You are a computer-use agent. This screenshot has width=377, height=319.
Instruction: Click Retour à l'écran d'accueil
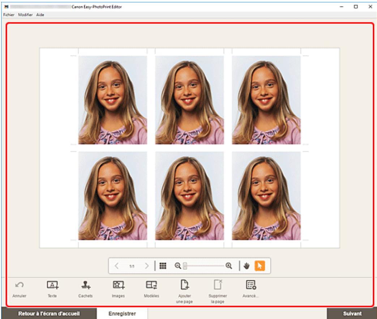[x=49, y=314]
